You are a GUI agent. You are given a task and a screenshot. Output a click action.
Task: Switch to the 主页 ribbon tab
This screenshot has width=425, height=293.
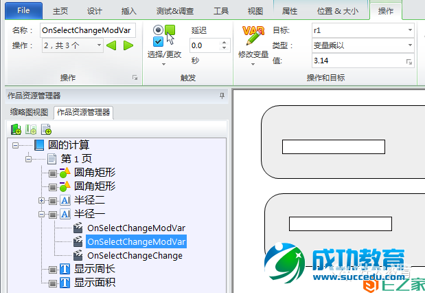(x=60, y=11)
